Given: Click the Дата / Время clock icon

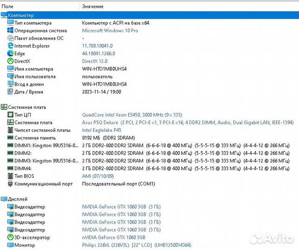Looking at the screenshot, I should pyautogui.click(x=10, y=92).
